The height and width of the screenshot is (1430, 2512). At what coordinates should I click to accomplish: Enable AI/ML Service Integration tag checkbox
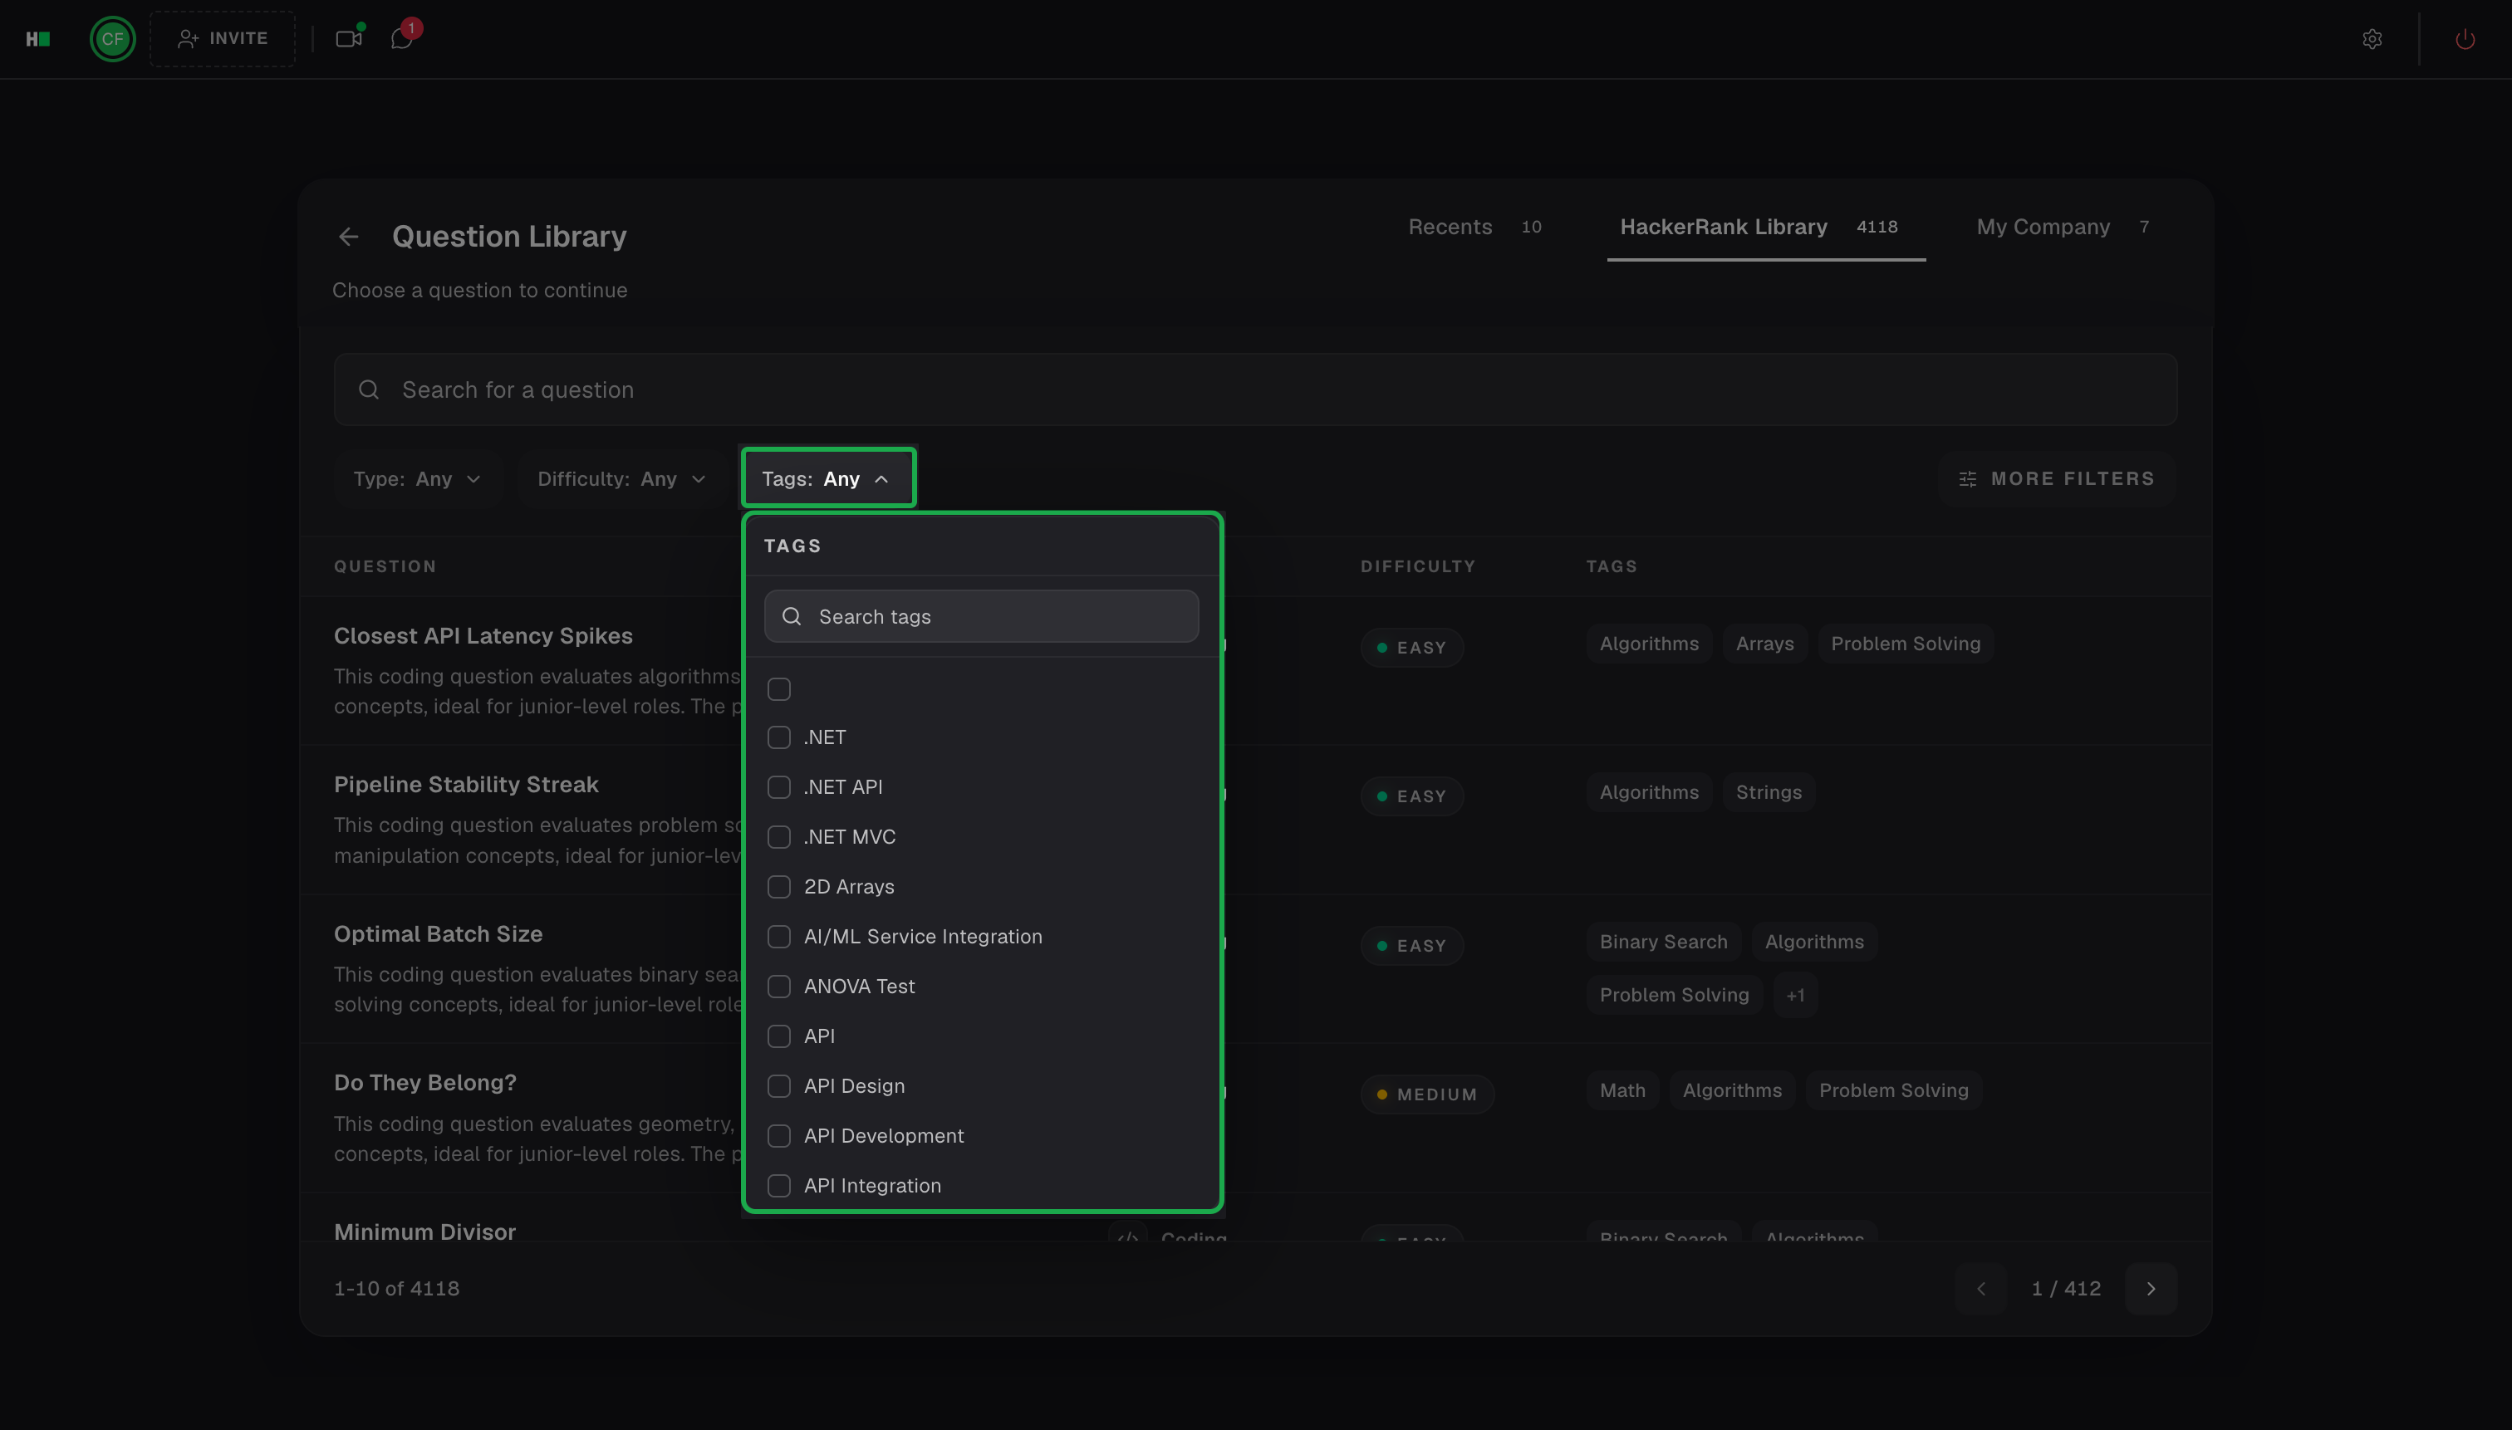(x=779, y=937)
